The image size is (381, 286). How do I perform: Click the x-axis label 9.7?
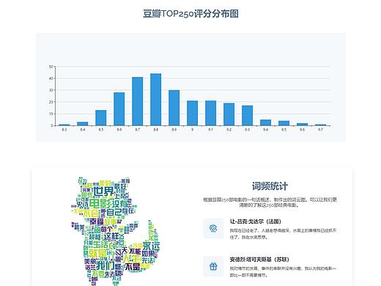click(320, 130)
